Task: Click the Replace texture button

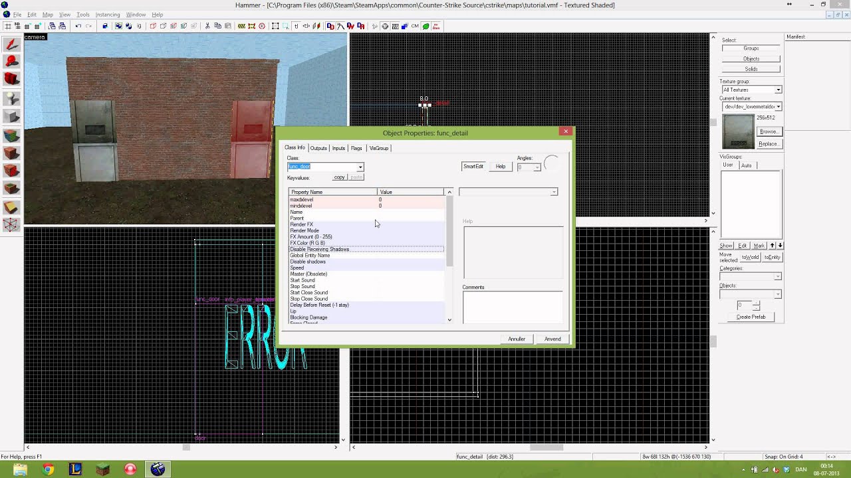Action: [769, 144]
